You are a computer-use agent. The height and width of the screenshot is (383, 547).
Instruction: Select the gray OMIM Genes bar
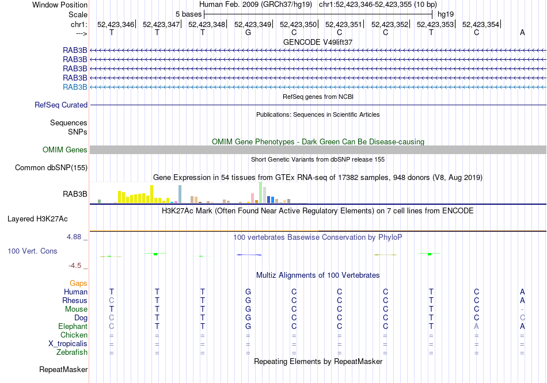pyautogui.click(x=318, y=150)
